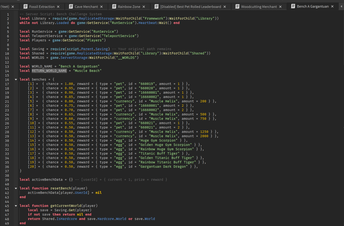Collapse the getCurrentWorld function
This screenshot has height=226, width=344.
click(x=16, y=206)
